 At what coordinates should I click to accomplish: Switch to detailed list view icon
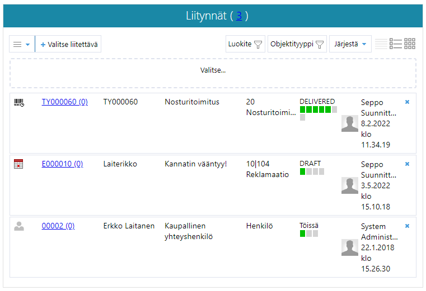395,44
